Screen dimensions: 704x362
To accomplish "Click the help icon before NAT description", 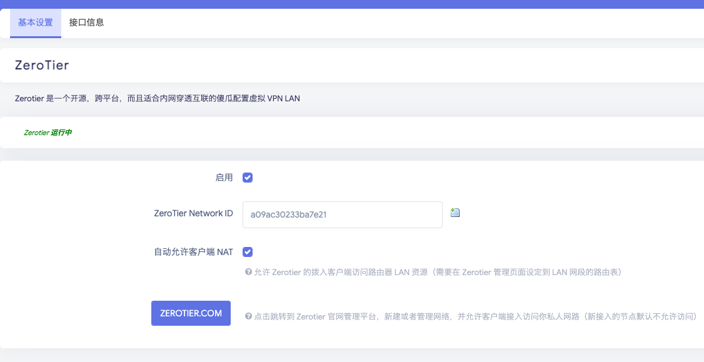I will pyautogui.click(x=248, y=273).
